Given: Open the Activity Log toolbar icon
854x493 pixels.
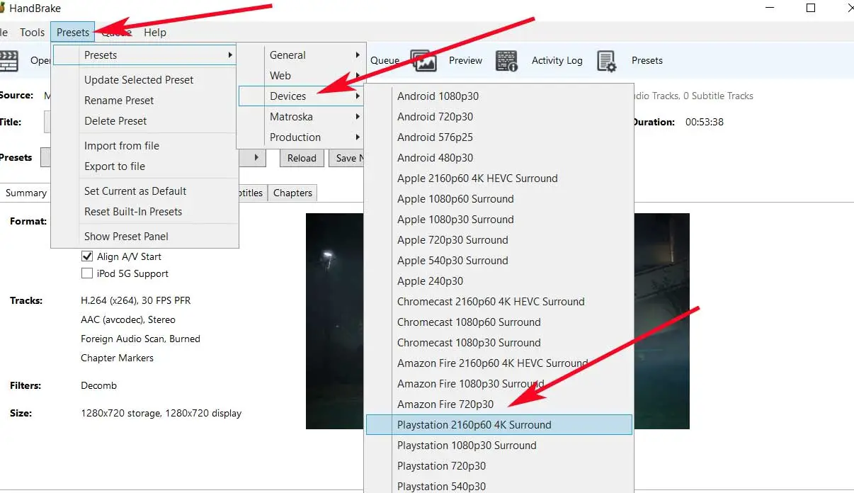Looking at the screenshot, I should pos(507,61).
